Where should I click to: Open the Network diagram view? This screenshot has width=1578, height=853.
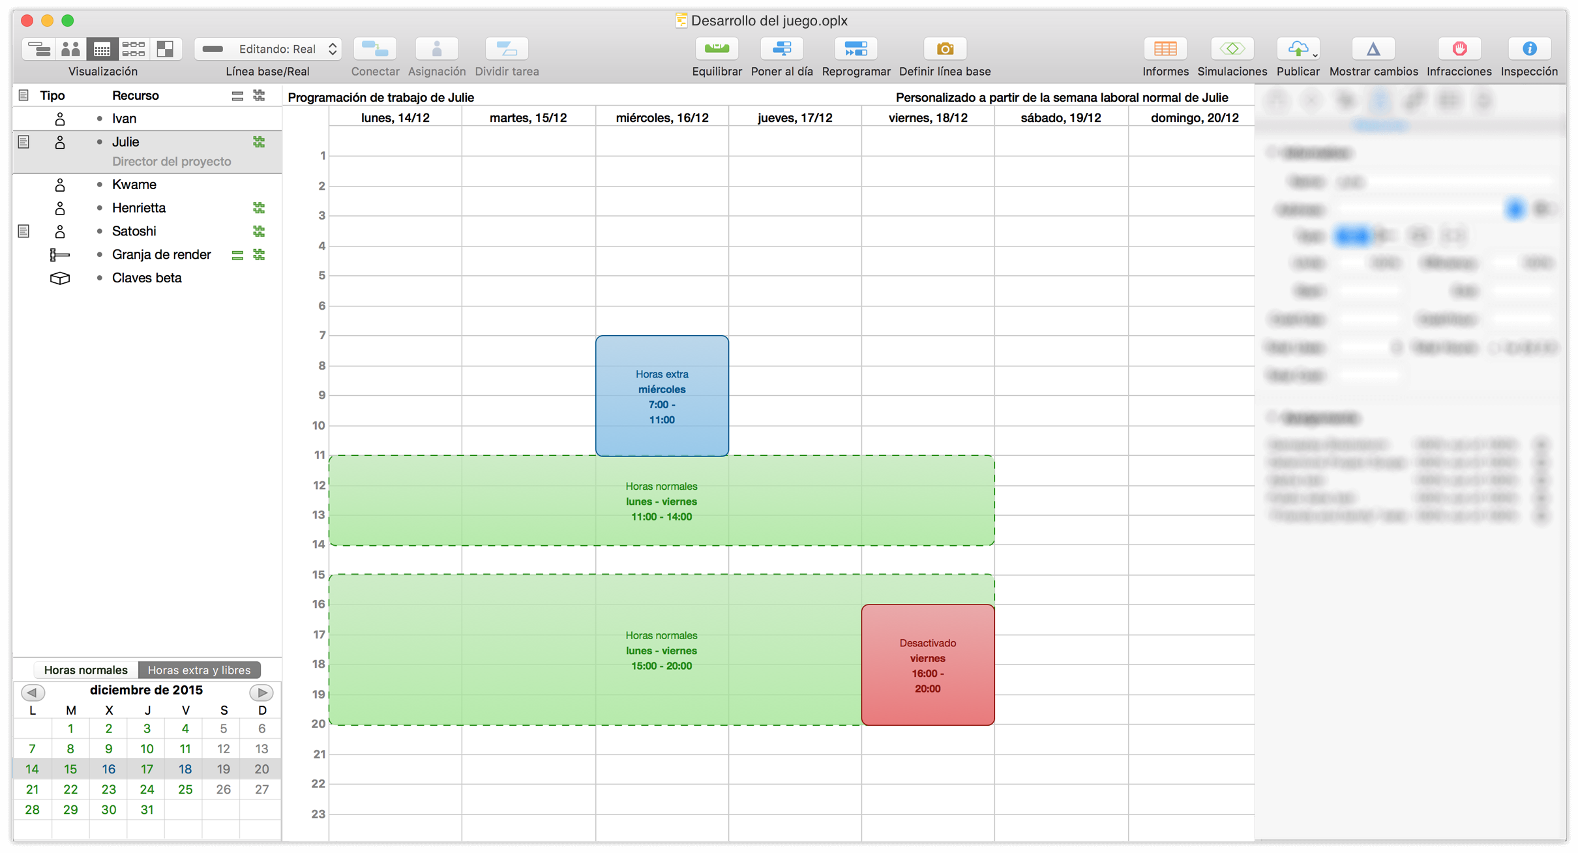(134, 48)
